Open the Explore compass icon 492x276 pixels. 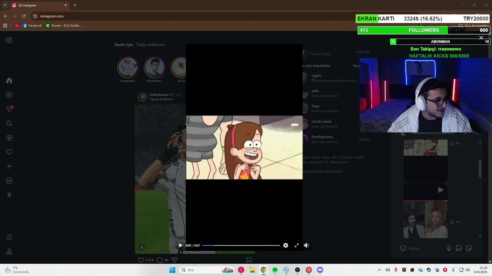point(9,138)
